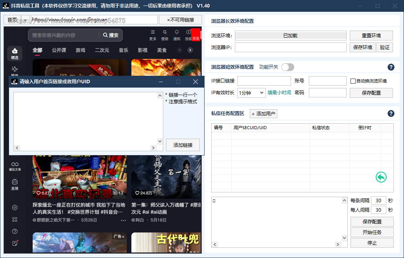Click the 停止 button

point(372,243)
